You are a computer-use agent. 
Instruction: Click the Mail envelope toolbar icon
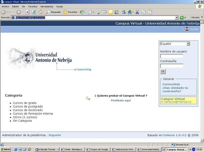90,12
